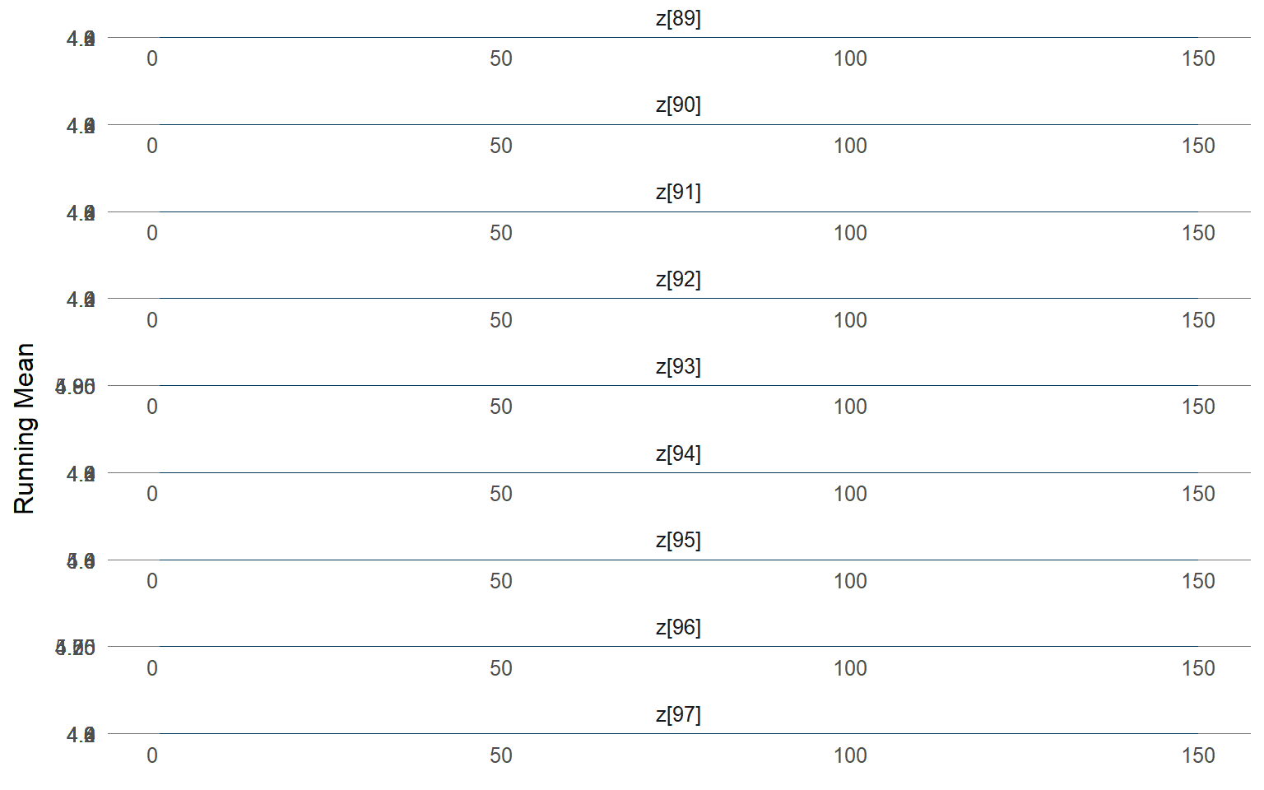Viewport: 1264px width, 790px height.
Task: Select the z[93] panel heading
Action: click(x=678, y=366)
